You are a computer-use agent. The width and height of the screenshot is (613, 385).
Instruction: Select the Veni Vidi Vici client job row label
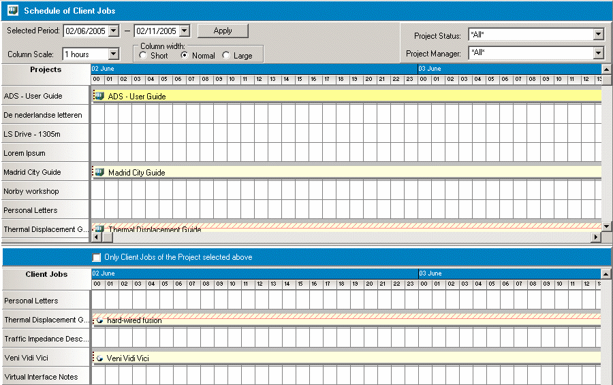(46, 358)
